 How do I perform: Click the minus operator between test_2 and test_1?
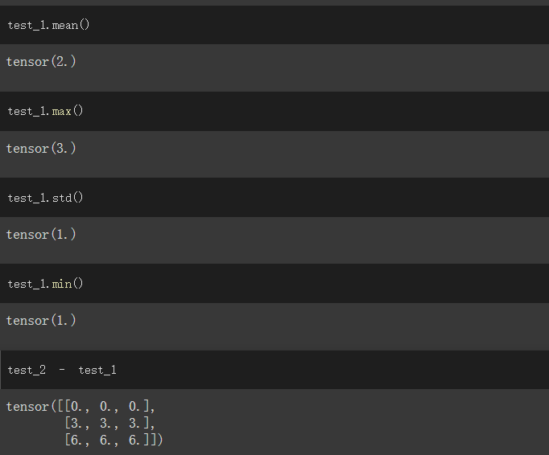click(62, 369)
